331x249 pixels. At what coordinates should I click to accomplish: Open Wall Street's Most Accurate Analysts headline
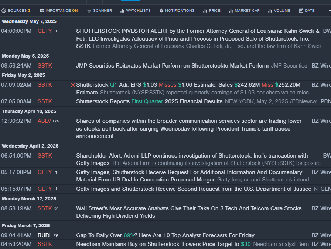189,212
